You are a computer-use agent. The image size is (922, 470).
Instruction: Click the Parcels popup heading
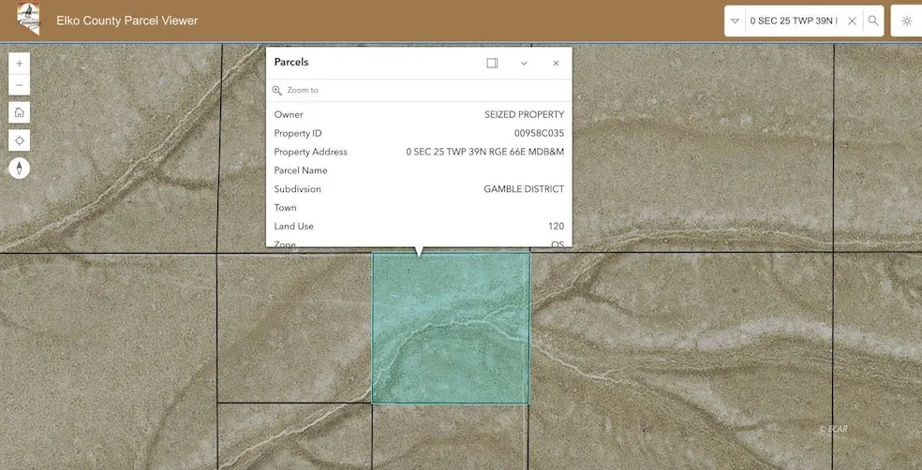(291, 62)
